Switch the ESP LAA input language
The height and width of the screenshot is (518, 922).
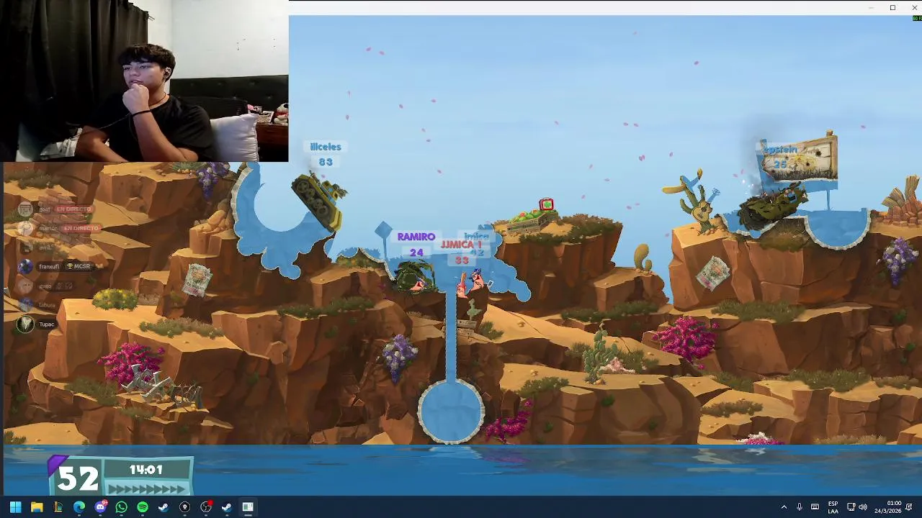[833, 507]
